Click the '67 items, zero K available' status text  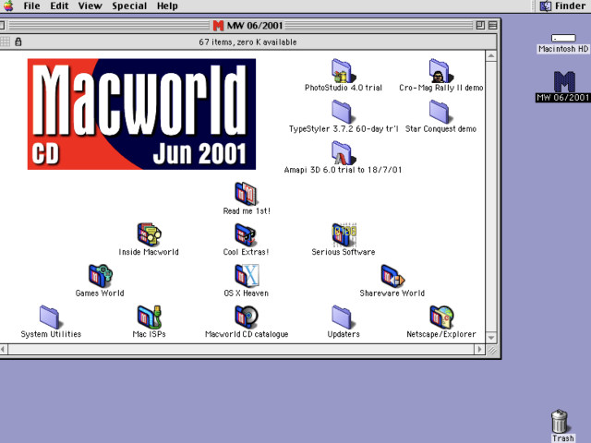[247, 42]
